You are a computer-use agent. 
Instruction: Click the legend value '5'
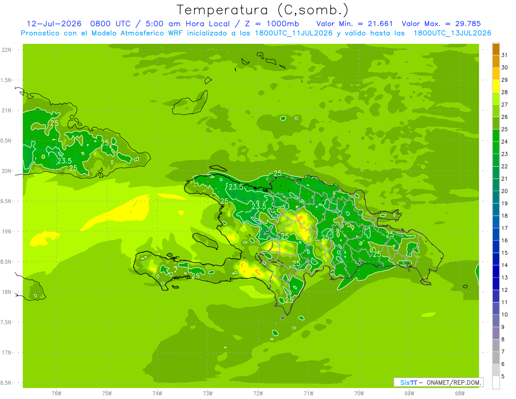pos(503,377)
